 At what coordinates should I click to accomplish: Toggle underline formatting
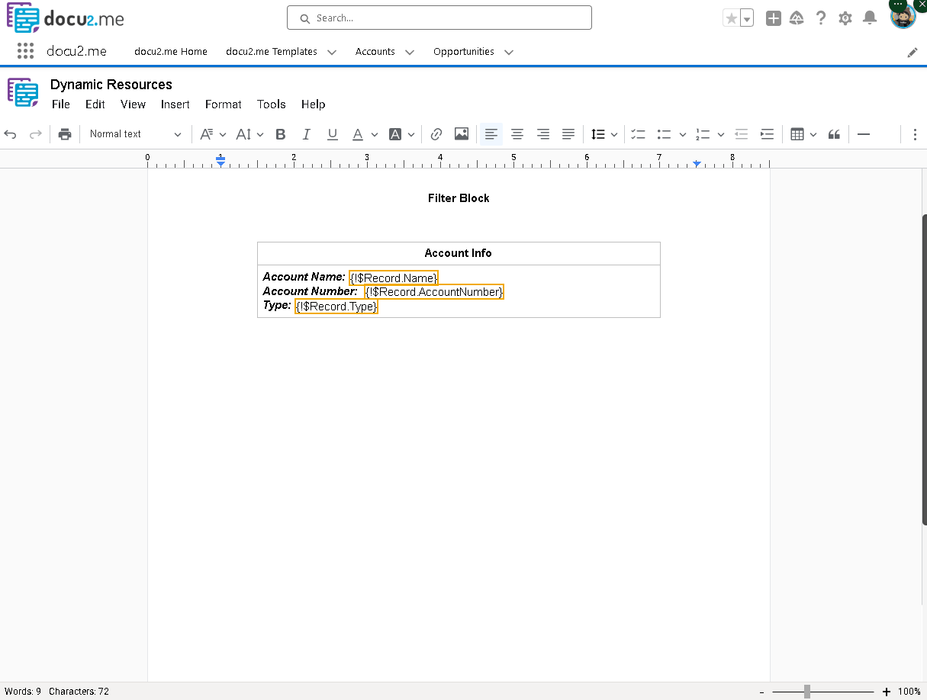tap(333, 134)
